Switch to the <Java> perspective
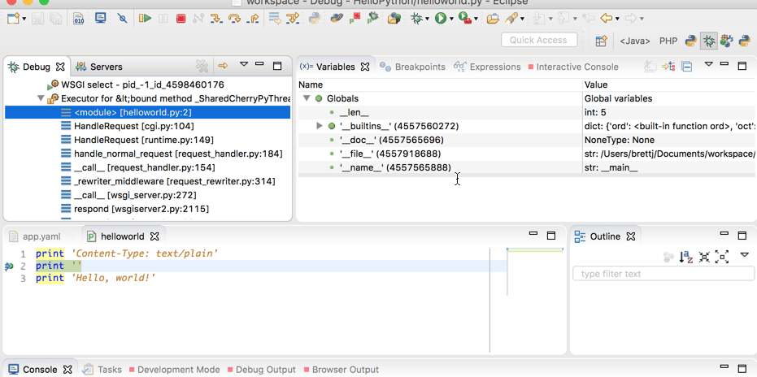This screenshot has width=757, height=377. 634,41
